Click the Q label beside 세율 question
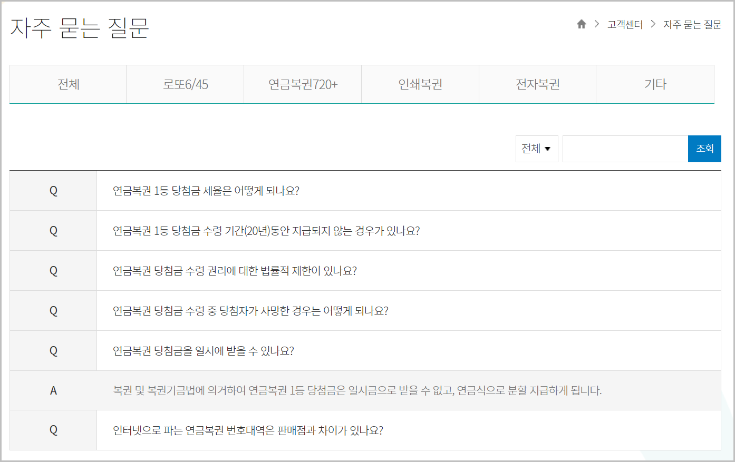Viewport: 735px width, 462px height. point(53,191)
